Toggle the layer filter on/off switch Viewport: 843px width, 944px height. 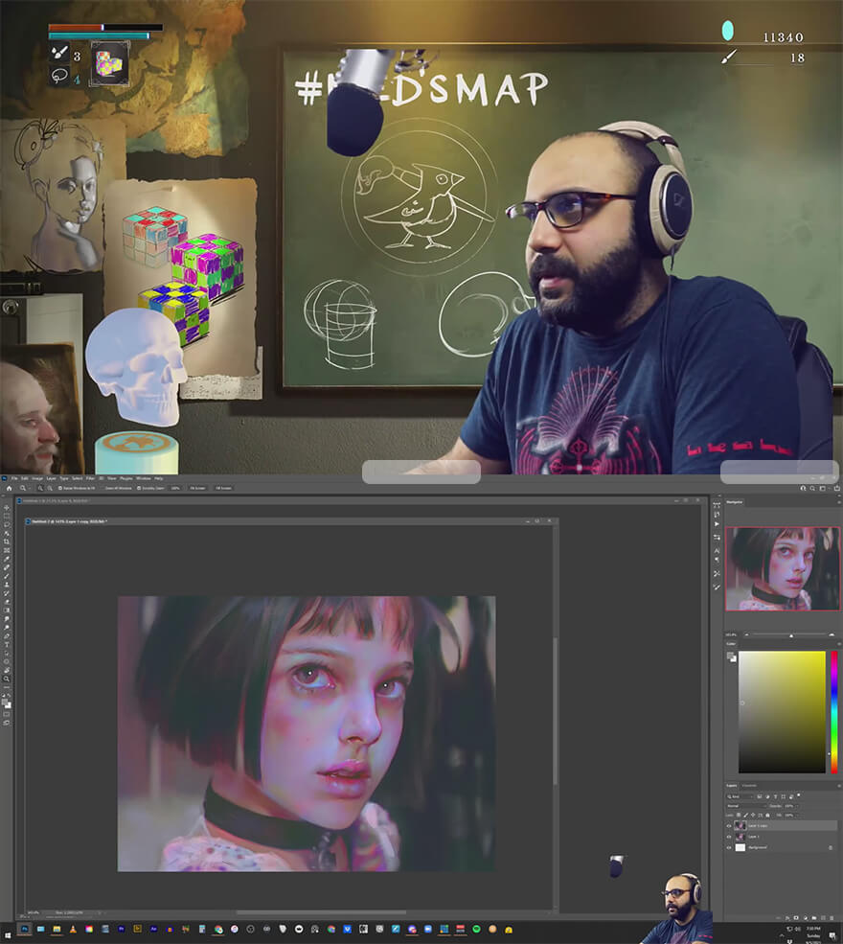coord(799,795)
